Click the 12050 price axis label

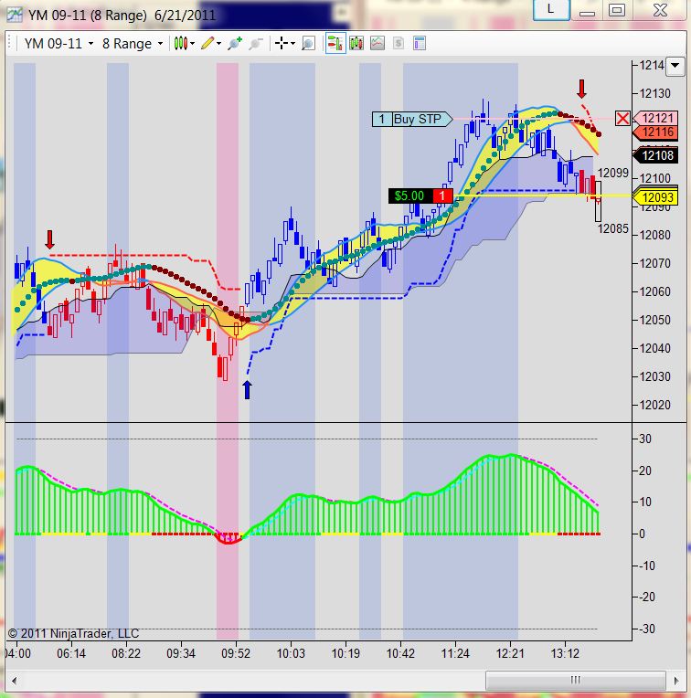tap(654, 320)
